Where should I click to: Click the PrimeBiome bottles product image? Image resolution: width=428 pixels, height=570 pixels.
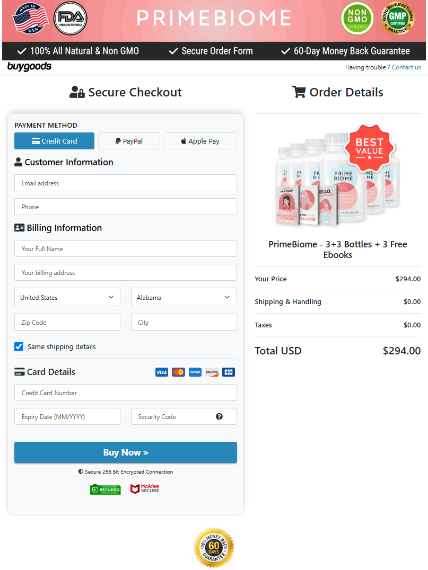pos(337,177)
